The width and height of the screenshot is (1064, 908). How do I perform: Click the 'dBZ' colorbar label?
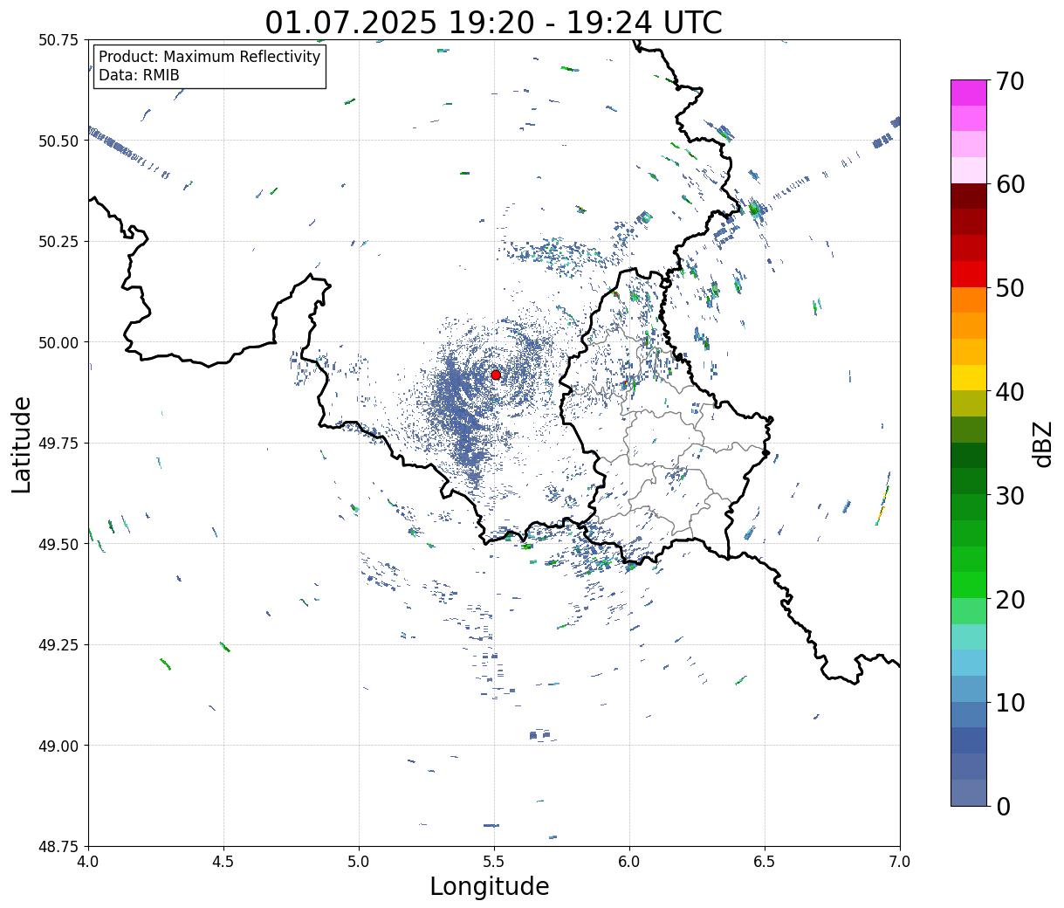click(1042, 444)
